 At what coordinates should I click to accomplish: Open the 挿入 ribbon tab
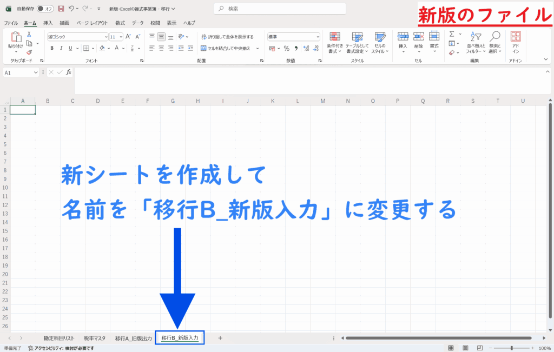pos(48,23)
